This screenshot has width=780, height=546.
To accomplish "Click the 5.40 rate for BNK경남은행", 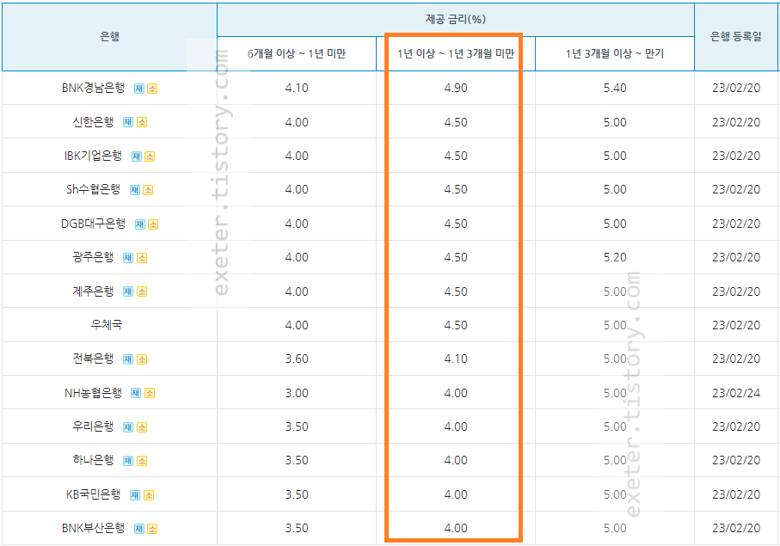I will [615, 88].
